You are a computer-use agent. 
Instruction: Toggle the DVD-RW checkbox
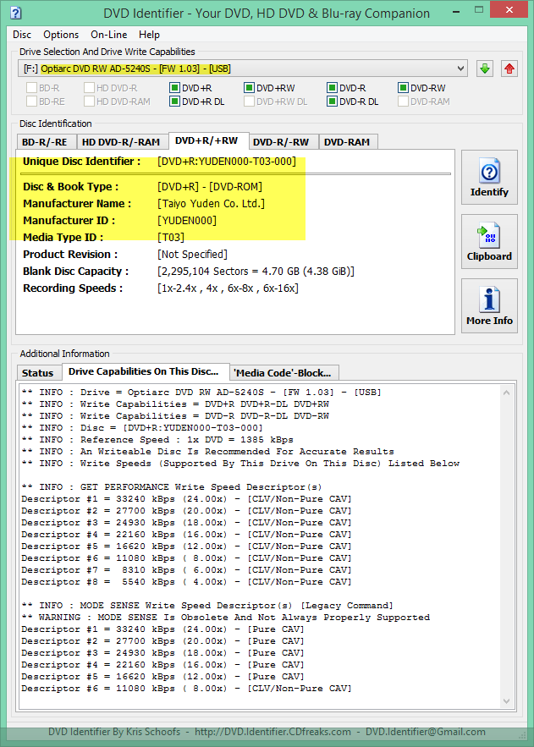403,88
